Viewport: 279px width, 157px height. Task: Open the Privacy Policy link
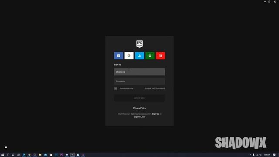pyautogui.click(x=139, y=108)
